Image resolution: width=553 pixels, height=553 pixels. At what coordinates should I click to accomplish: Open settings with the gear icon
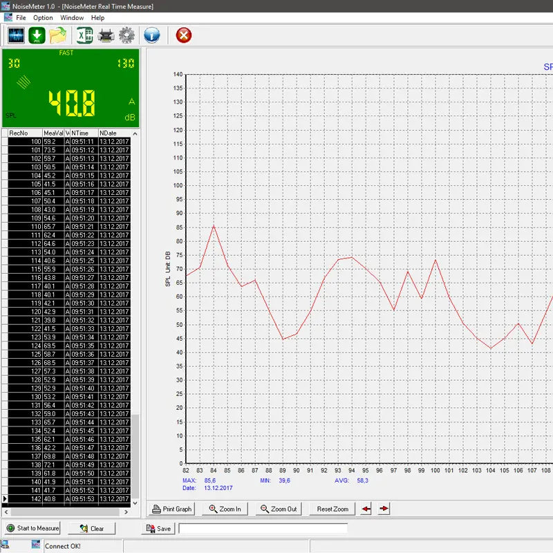pos(128,35)
